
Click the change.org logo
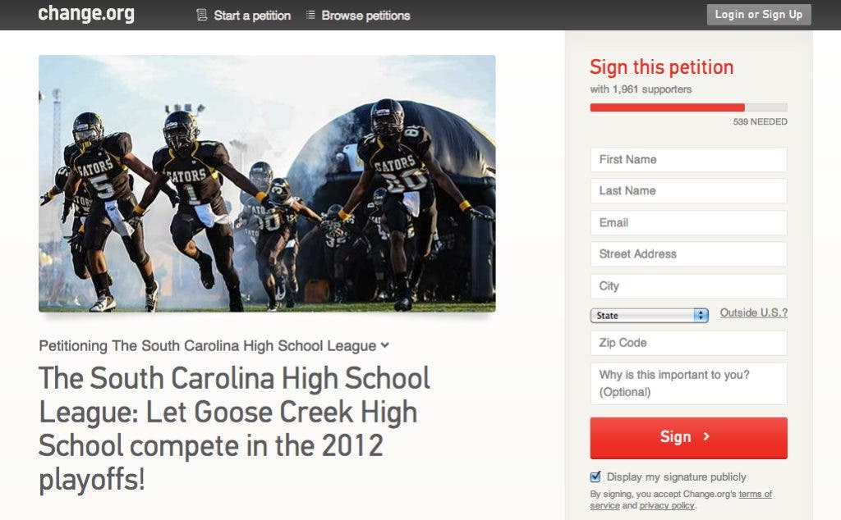[x=86, y=13]
